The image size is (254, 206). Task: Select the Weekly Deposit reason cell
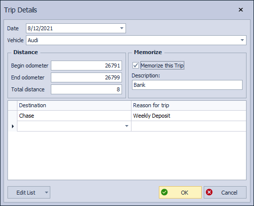189,116
